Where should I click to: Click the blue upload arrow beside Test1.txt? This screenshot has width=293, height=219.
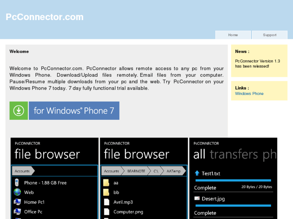[x=197, y=173]
